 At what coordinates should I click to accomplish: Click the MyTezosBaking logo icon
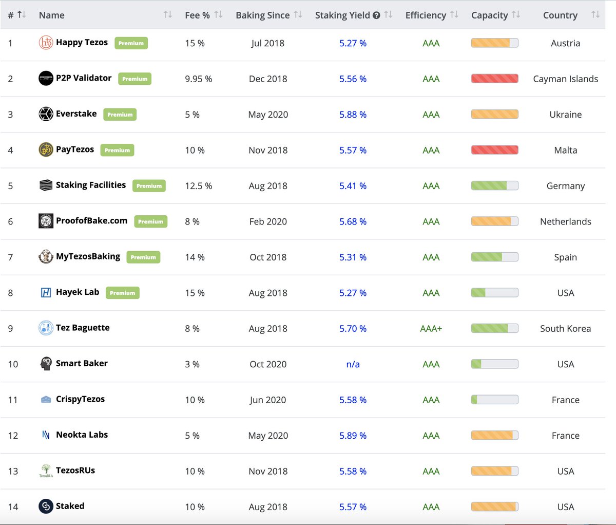(46, 256)
